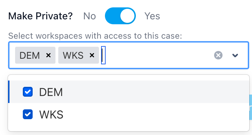Toggle the Make Private switch
Viewport: 252px width, 135px height.
120,16
